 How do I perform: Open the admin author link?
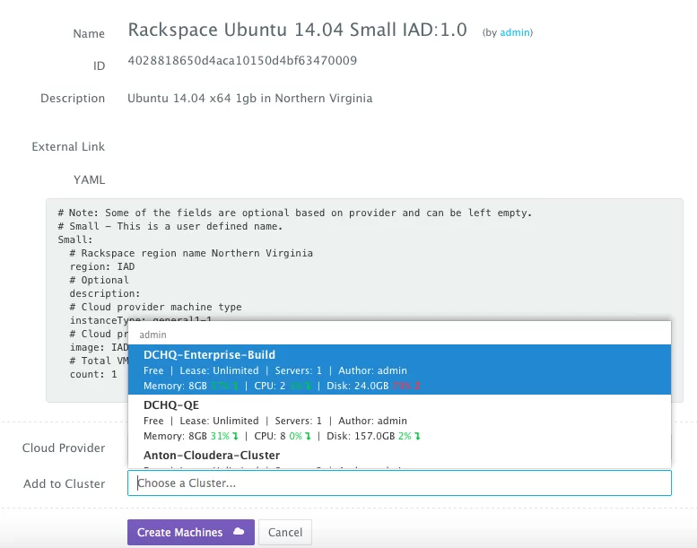[515, 32]
